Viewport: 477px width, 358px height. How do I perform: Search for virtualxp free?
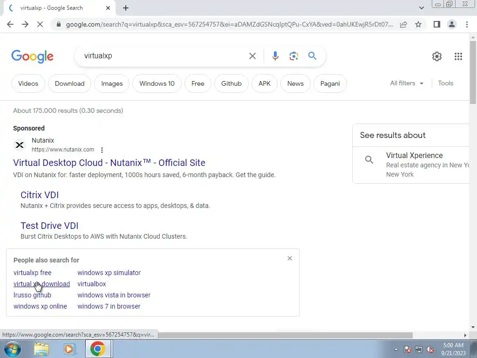click(x=32, y=273)
